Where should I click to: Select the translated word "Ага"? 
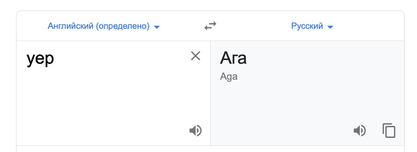[233, 58]
